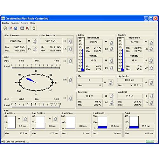Toggle indoor temperature HI alarm bell
This screenshot has width=159, height=159.
coord(111,43)
